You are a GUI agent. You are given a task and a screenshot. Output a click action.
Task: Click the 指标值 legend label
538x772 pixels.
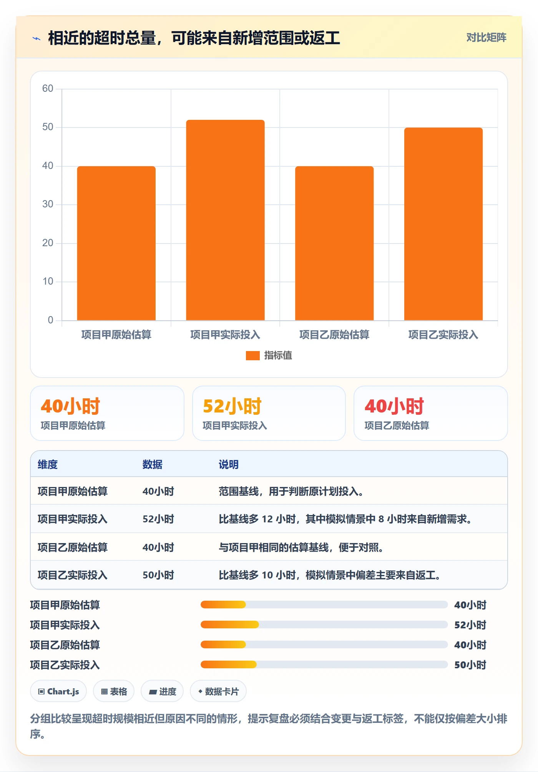tap(278, 356)
